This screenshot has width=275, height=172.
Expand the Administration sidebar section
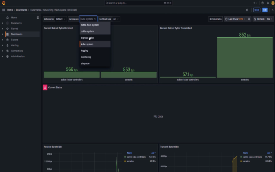(2, 57)
